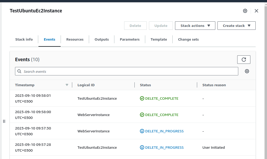267x159 pixels.
Task: Click the search magnifier icon
Action: pos(20,71)
